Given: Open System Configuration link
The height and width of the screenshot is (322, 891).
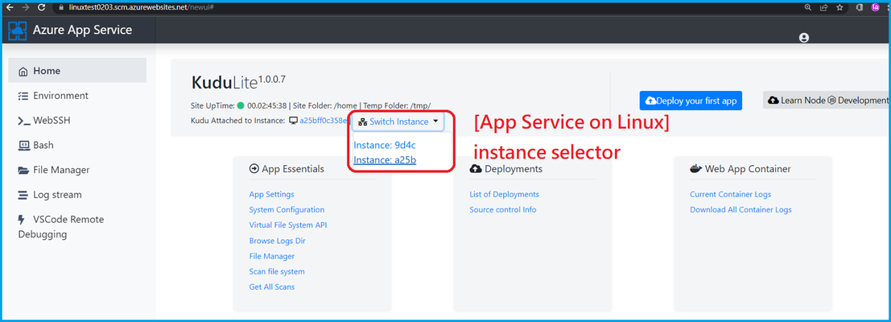Looking at the screenshot, I should (287, 209).
